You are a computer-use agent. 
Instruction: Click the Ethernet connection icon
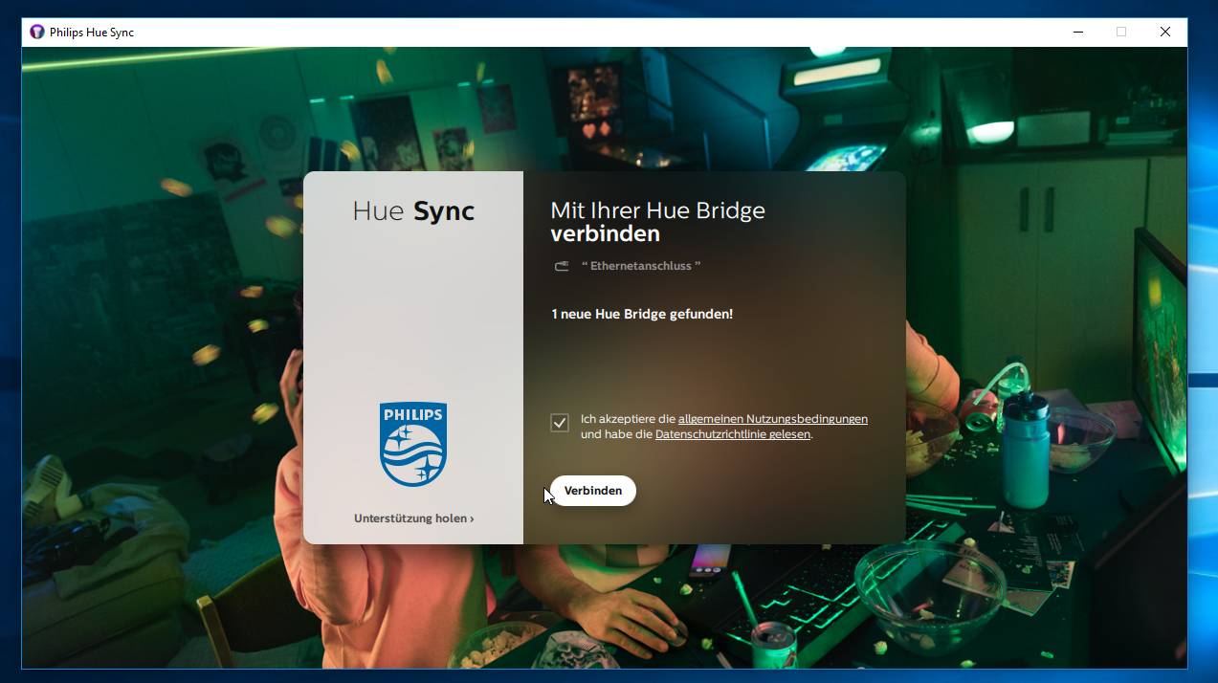(x=562, y=266)
